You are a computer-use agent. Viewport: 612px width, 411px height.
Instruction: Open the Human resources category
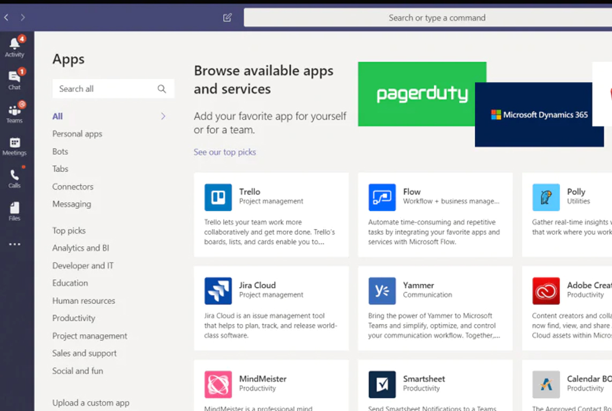point(84,301)
